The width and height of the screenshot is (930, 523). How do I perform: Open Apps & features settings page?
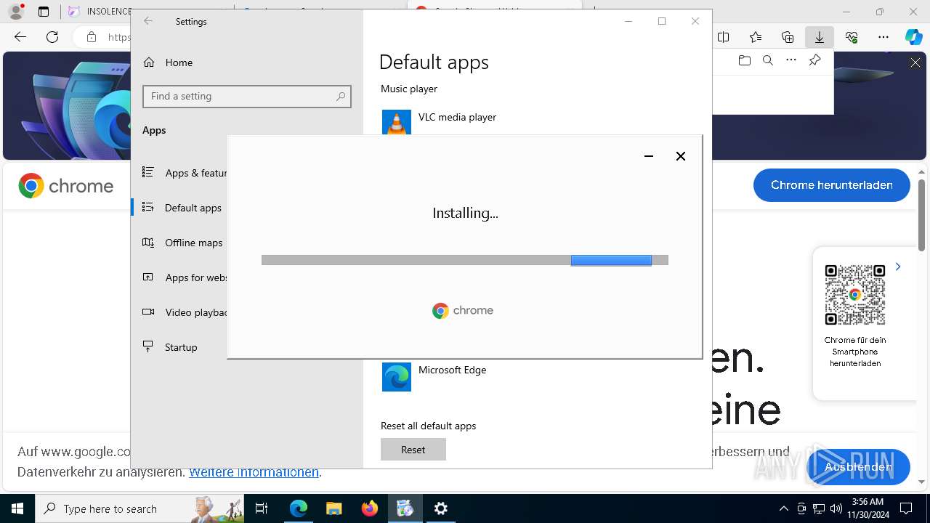pyautogui.click(x=186, y=173)
